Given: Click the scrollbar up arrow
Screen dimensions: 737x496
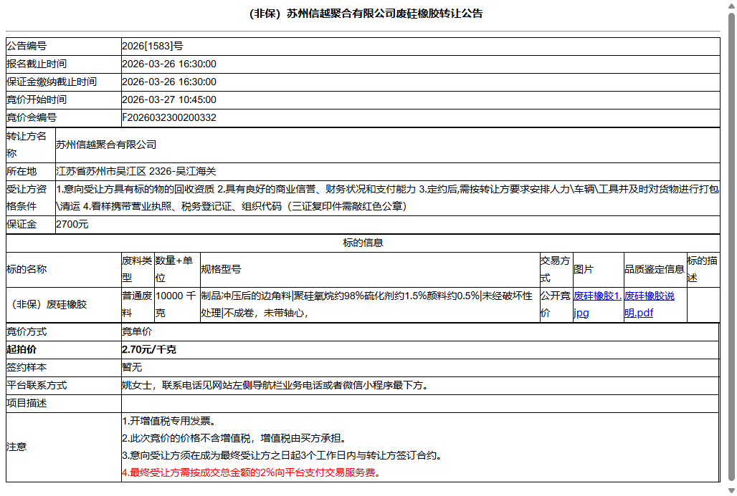Looking at the screenshot, I should [731, 6].
